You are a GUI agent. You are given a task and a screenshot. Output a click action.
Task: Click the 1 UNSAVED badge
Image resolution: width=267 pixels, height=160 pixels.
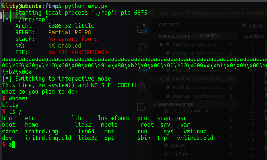pos(206,36)
